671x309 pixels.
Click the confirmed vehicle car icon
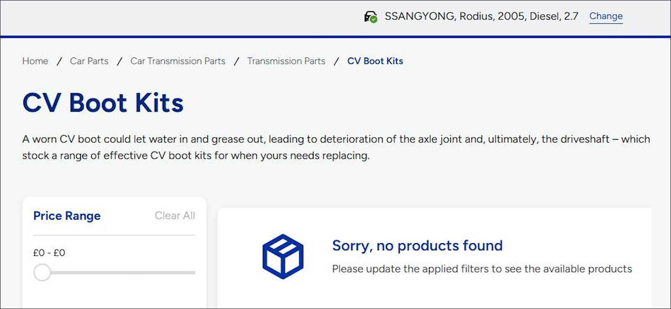point(370,17)
